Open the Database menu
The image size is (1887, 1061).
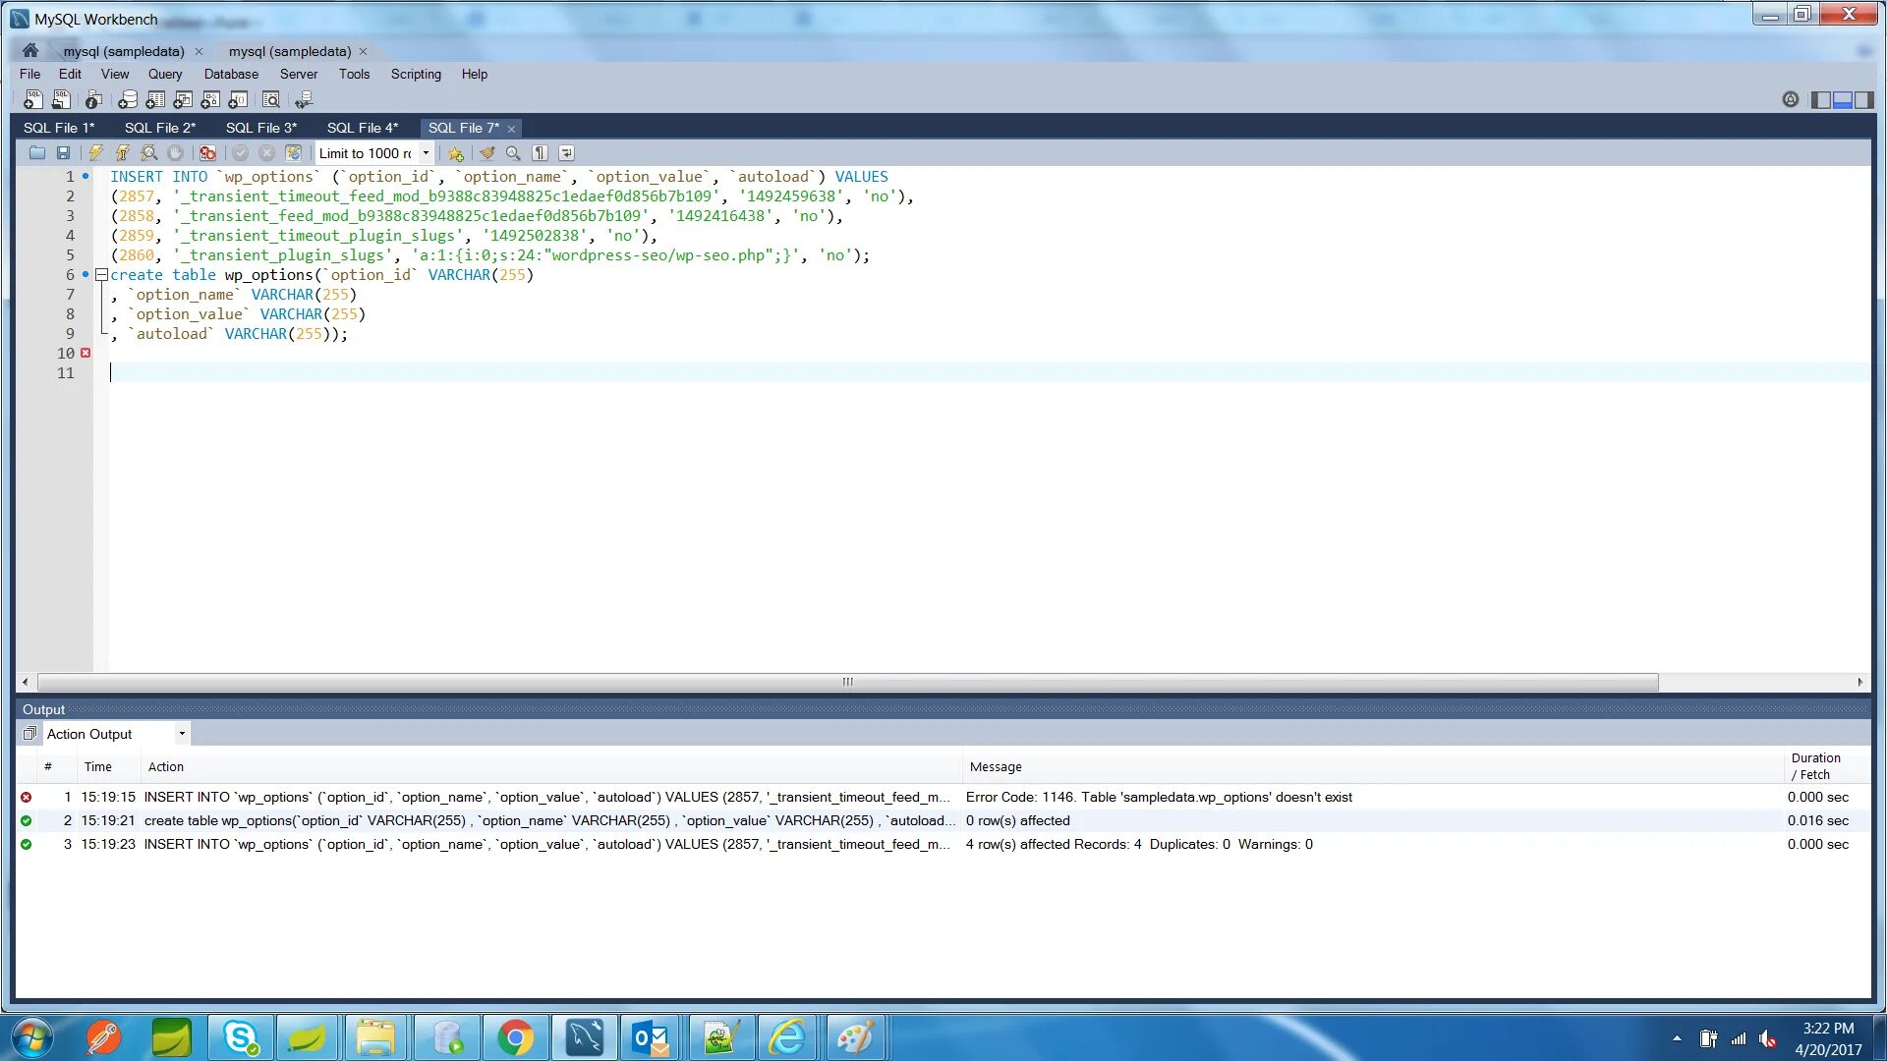[231, 74]
